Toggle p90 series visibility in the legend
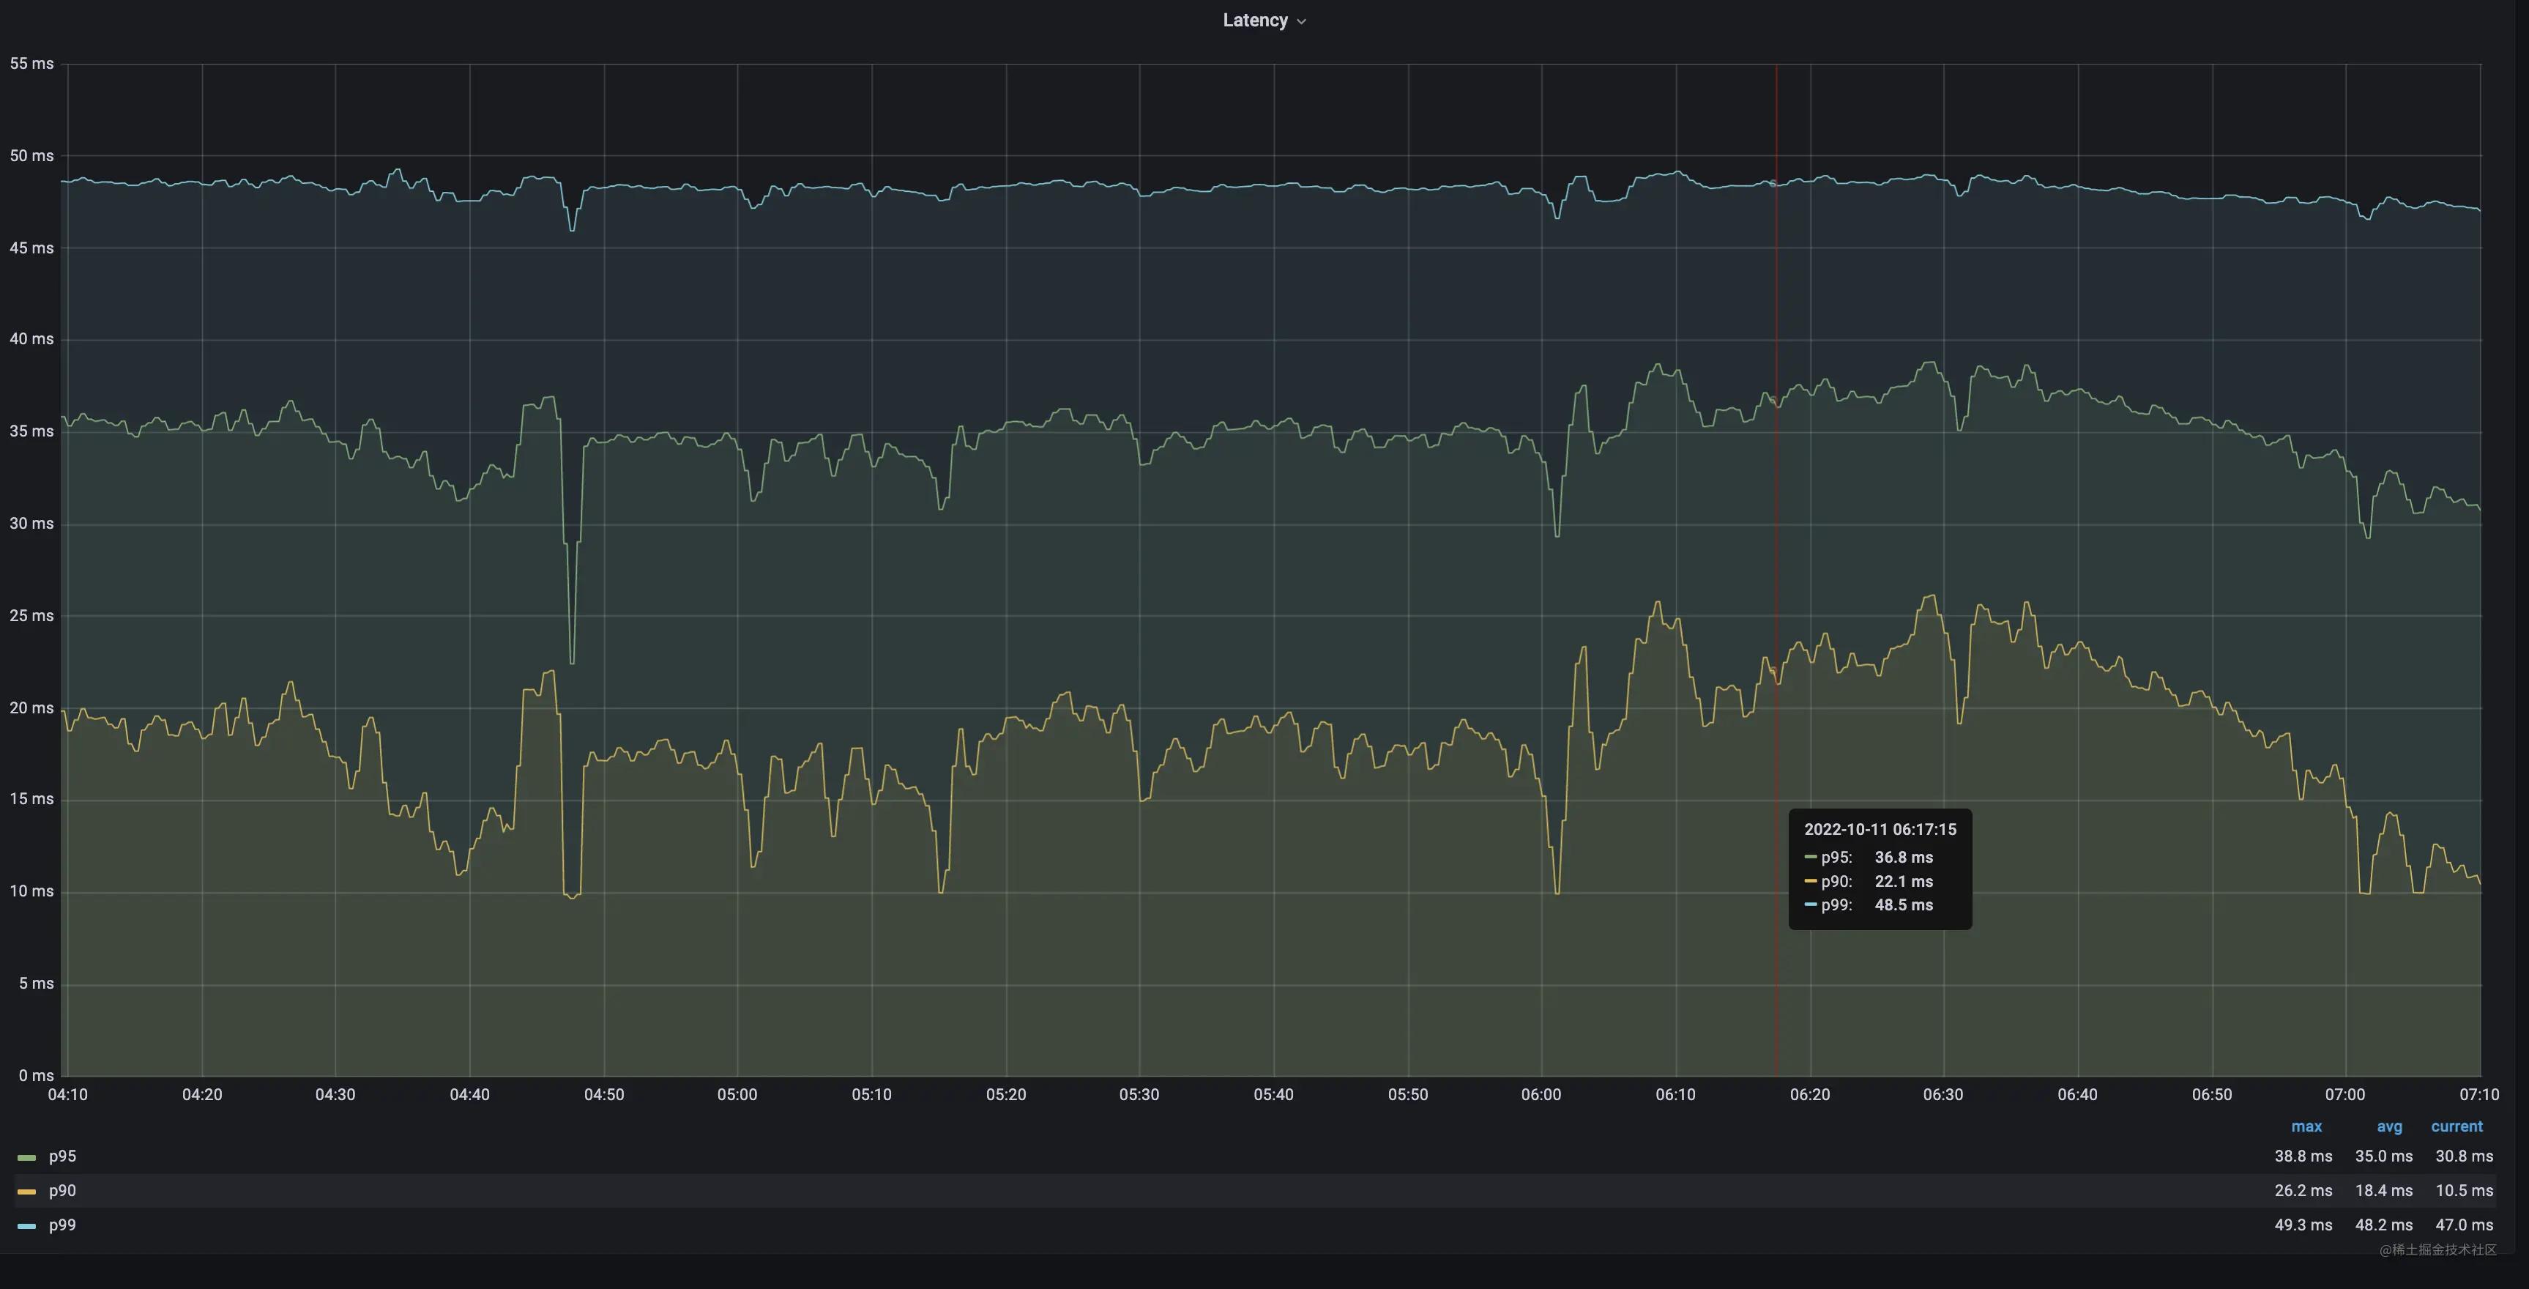The image size is (2529, 1289). 62,1191
